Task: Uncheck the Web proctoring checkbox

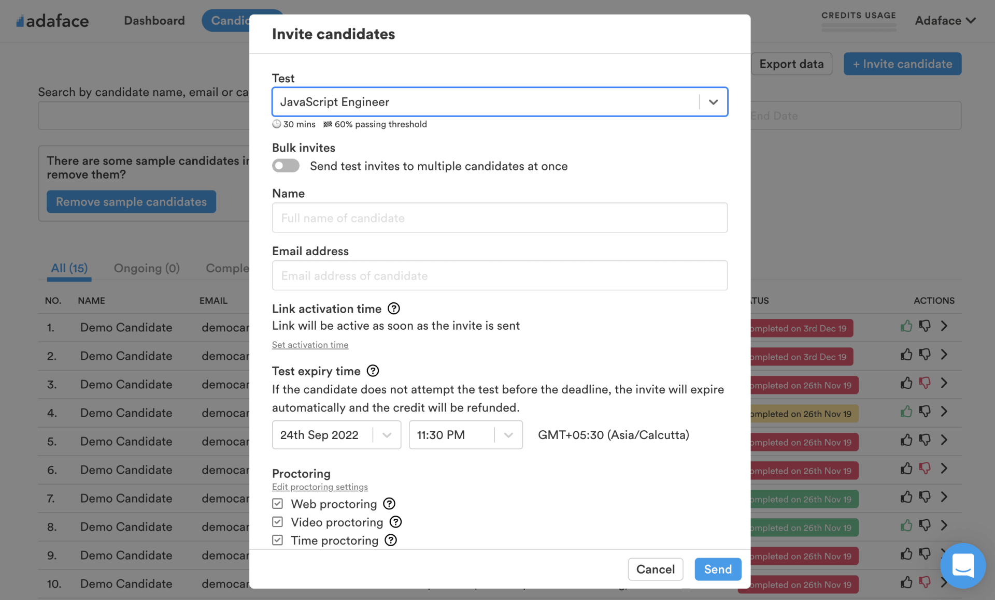Action: coord(278,504)
